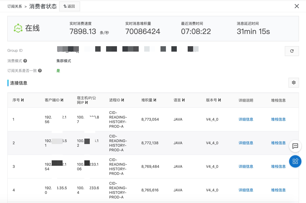Click CID-READING-HISTORY-PROD-A in row 3
The image size is (306, 203).
(x=118, y=167)
